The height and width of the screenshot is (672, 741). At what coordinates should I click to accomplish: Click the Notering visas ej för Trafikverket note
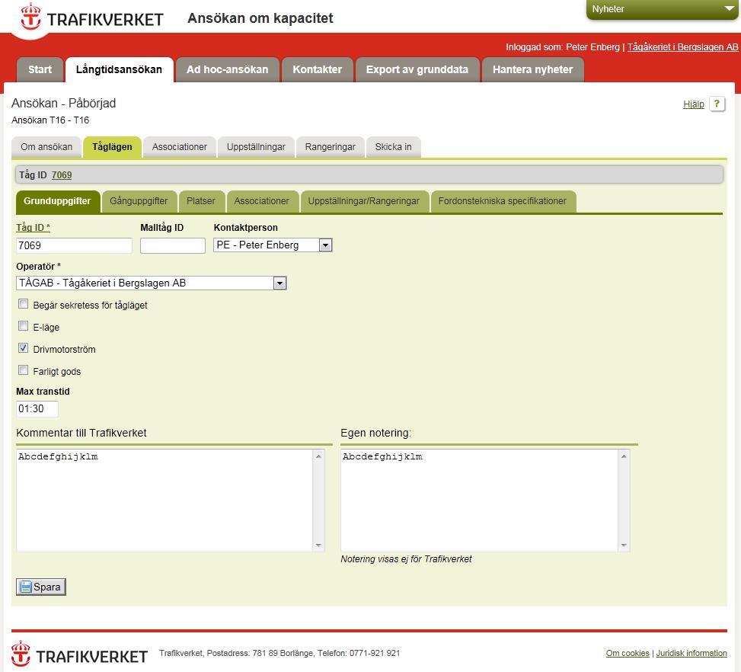[407, 559]
